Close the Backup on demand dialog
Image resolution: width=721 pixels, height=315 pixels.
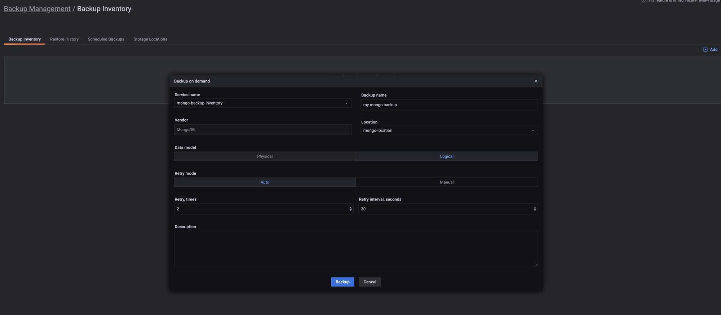536,81
